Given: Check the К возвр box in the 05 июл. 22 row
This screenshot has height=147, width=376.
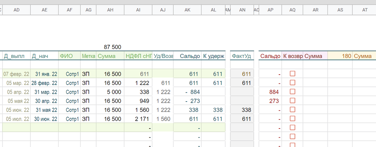Looking at the screenshot, I should click(292, 119).
